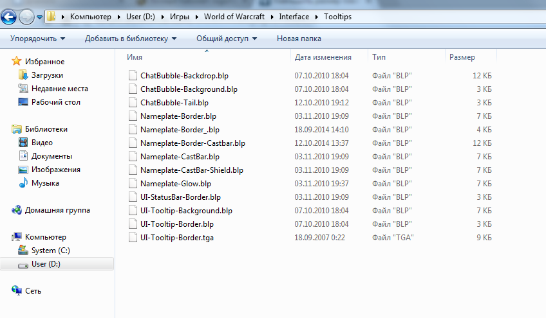
Task: Click file icon of ChatBubble-Backdrop.blp
Action: (133, 75)
